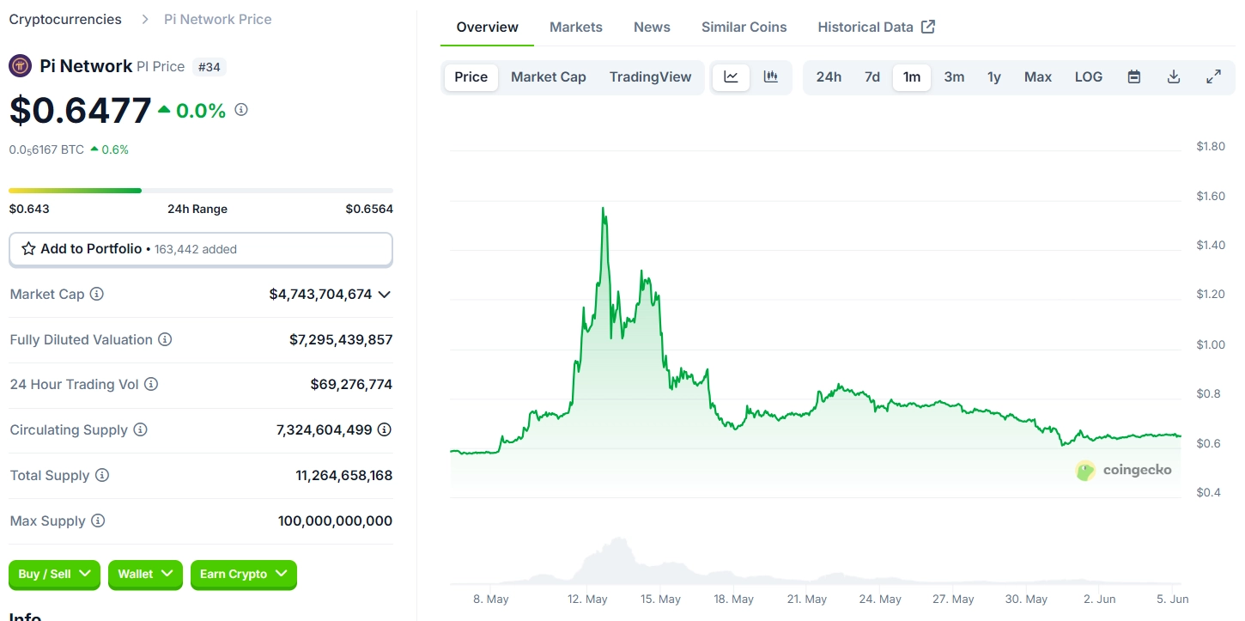Set chart range to 1y
Screen dimensions: 1245x621
coord(994,76)
